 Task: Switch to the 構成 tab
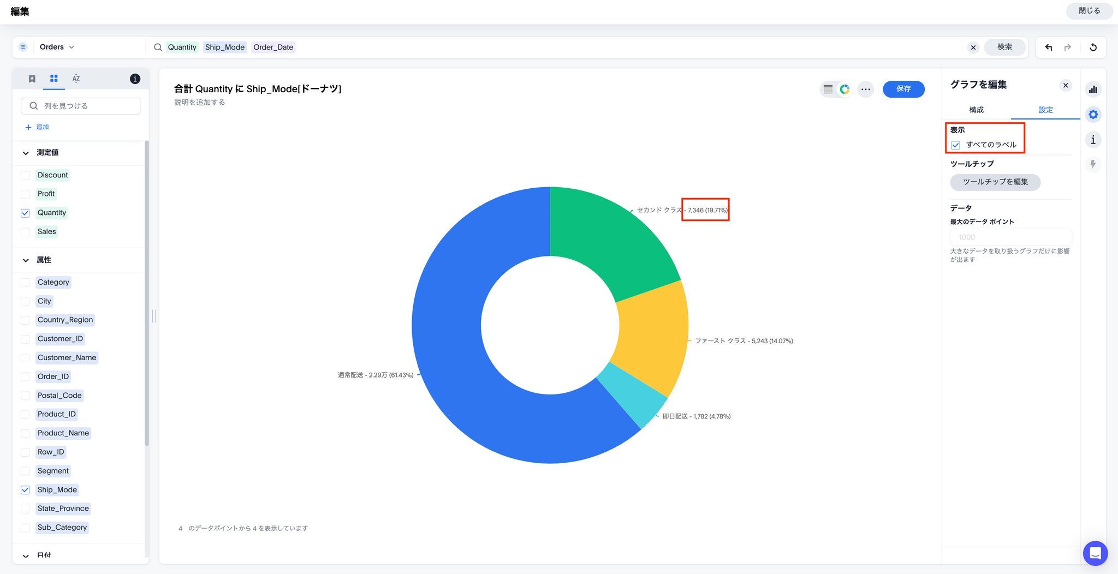coord(976,110)
